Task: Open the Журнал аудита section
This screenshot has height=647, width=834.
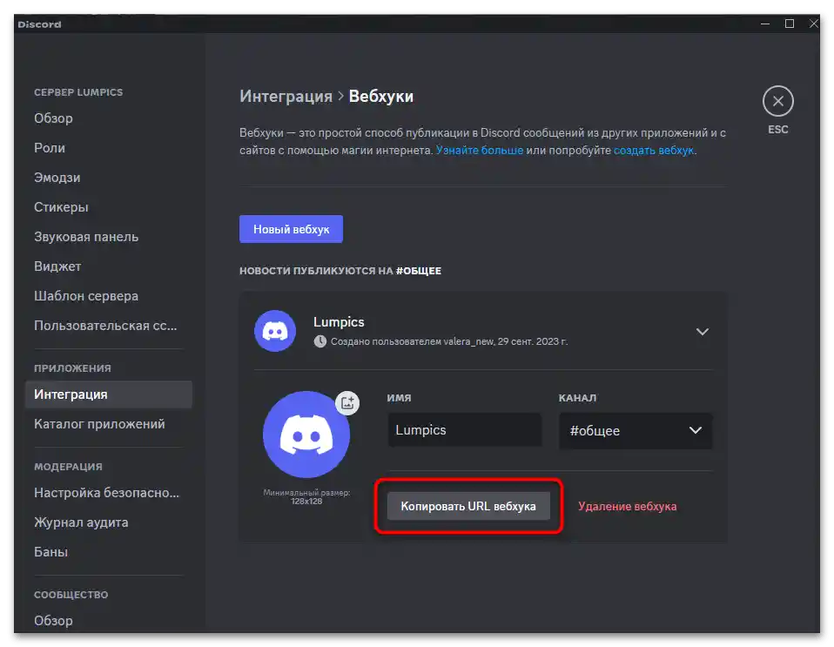Action: 81,522
